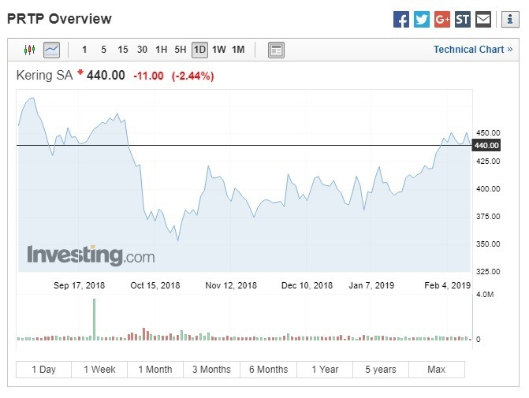This screenshot has height=398, width=529.
Task: Click Feb 4, 2019 axis label
Action: coord(447,285)
